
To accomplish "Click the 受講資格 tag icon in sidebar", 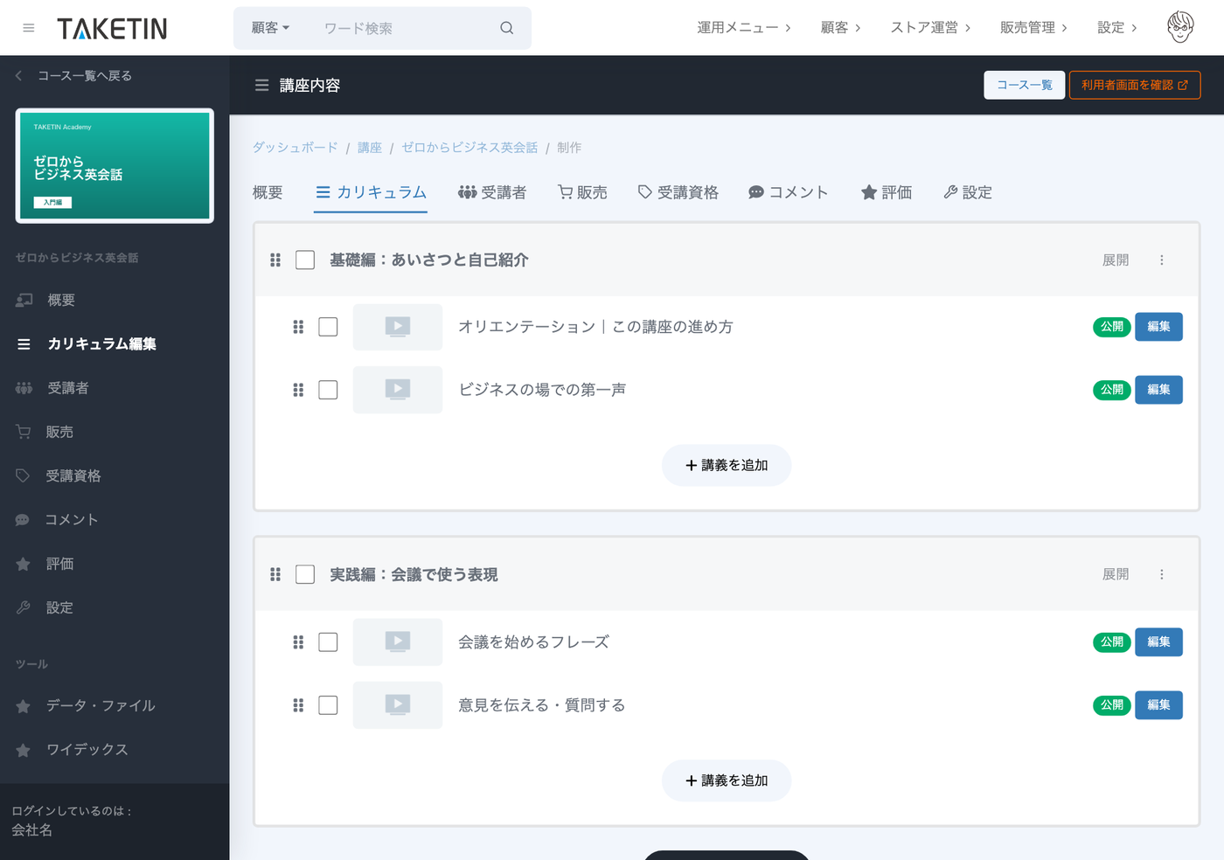I will 23,475.
